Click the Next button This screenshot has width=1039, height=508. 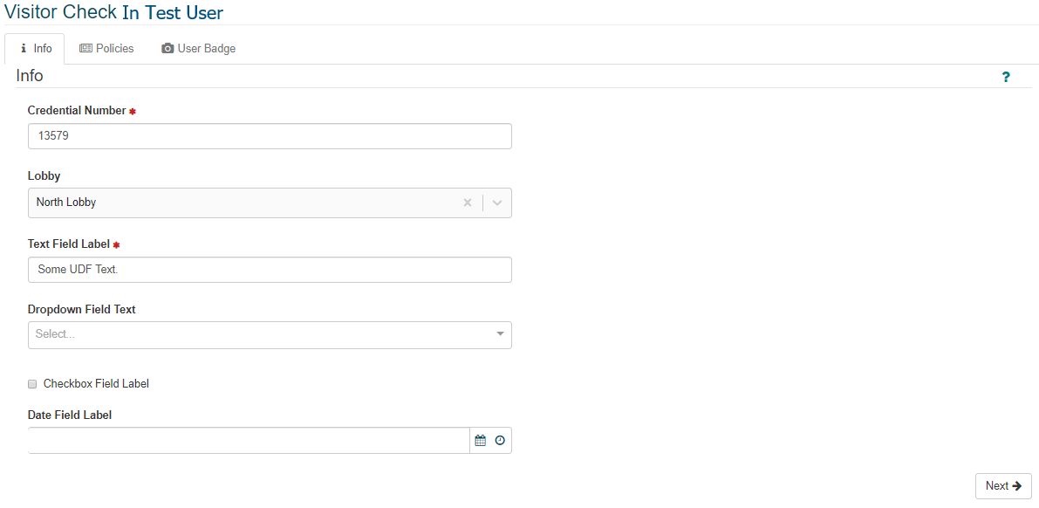[1003, 486]
